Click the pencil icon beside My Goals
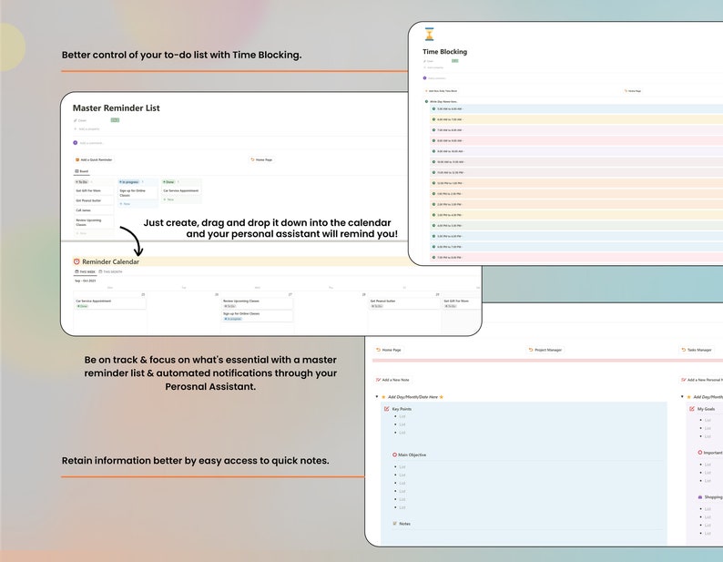The image size is (723, 562). [x=692, y=409]
